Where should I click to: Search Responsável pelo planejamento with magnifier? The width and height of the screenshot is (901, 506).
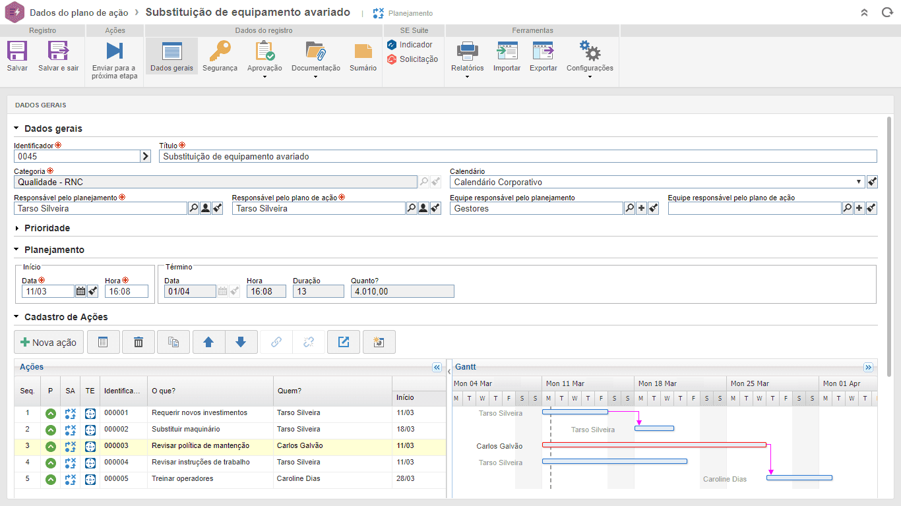tap(193, 208)
